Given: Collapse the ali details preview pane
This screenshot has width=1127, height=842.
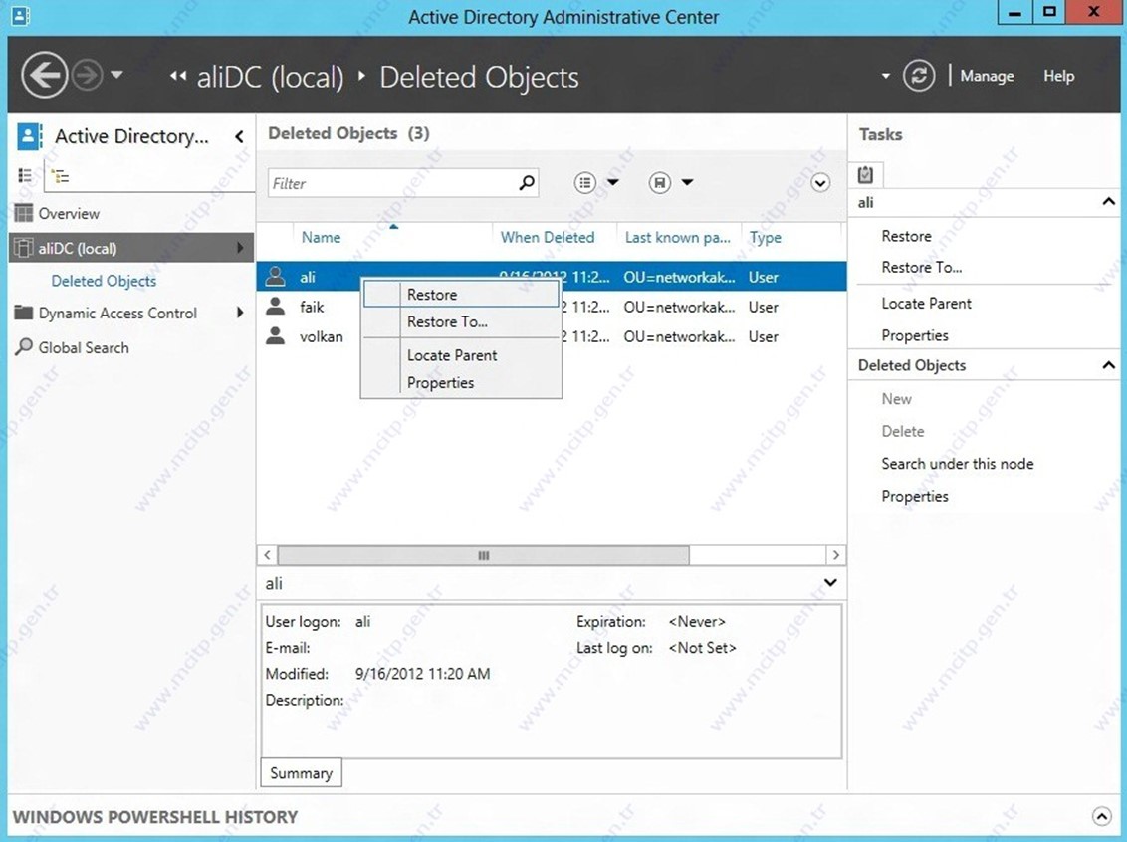Looking at the screenshot, I should [x=830, y=582].
